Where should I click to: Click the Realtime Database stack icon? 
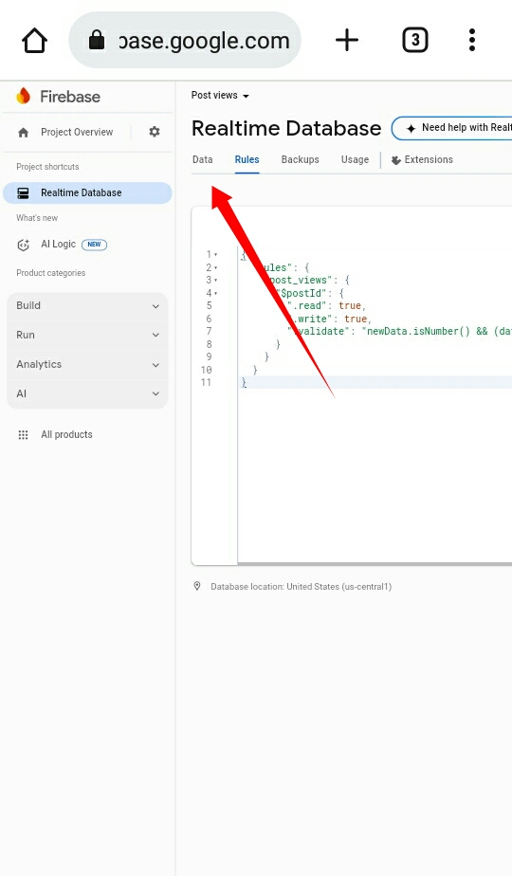[x=23, y=192]
